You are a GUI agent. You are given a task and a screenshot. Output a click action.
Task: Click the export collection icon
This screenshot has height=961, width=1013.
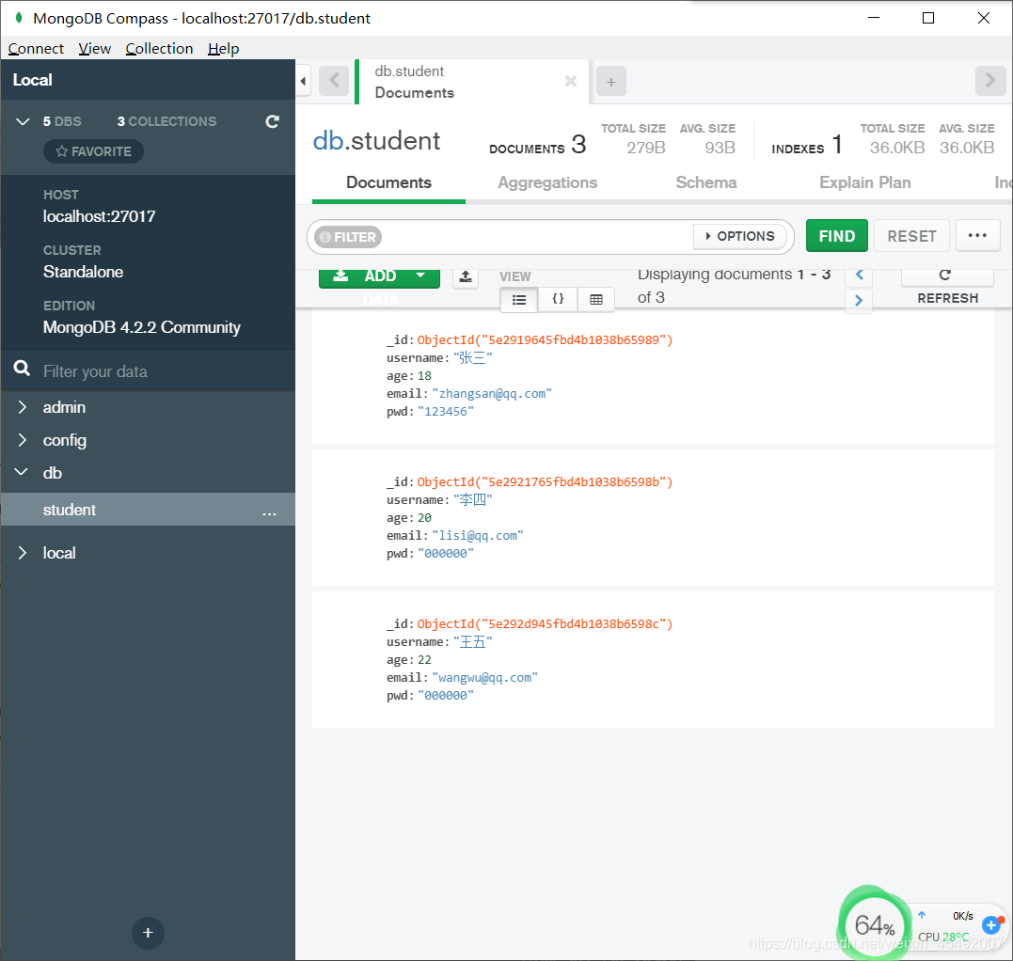(466, 277)
